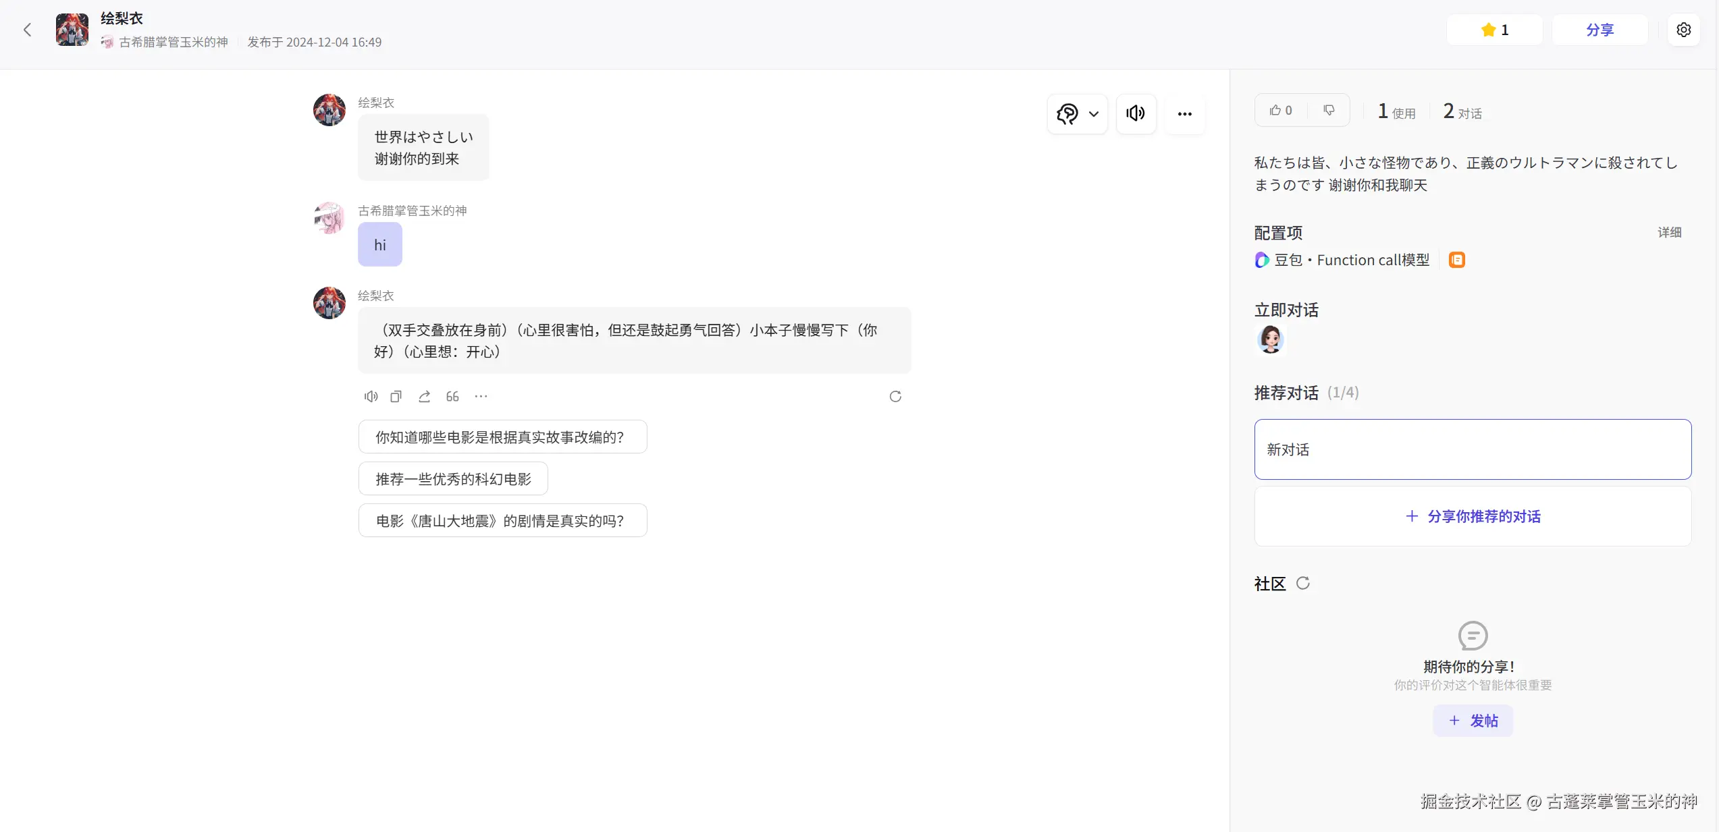
Task: Click read-aloud speaker icon under reply
Action: tap(371, 396)
